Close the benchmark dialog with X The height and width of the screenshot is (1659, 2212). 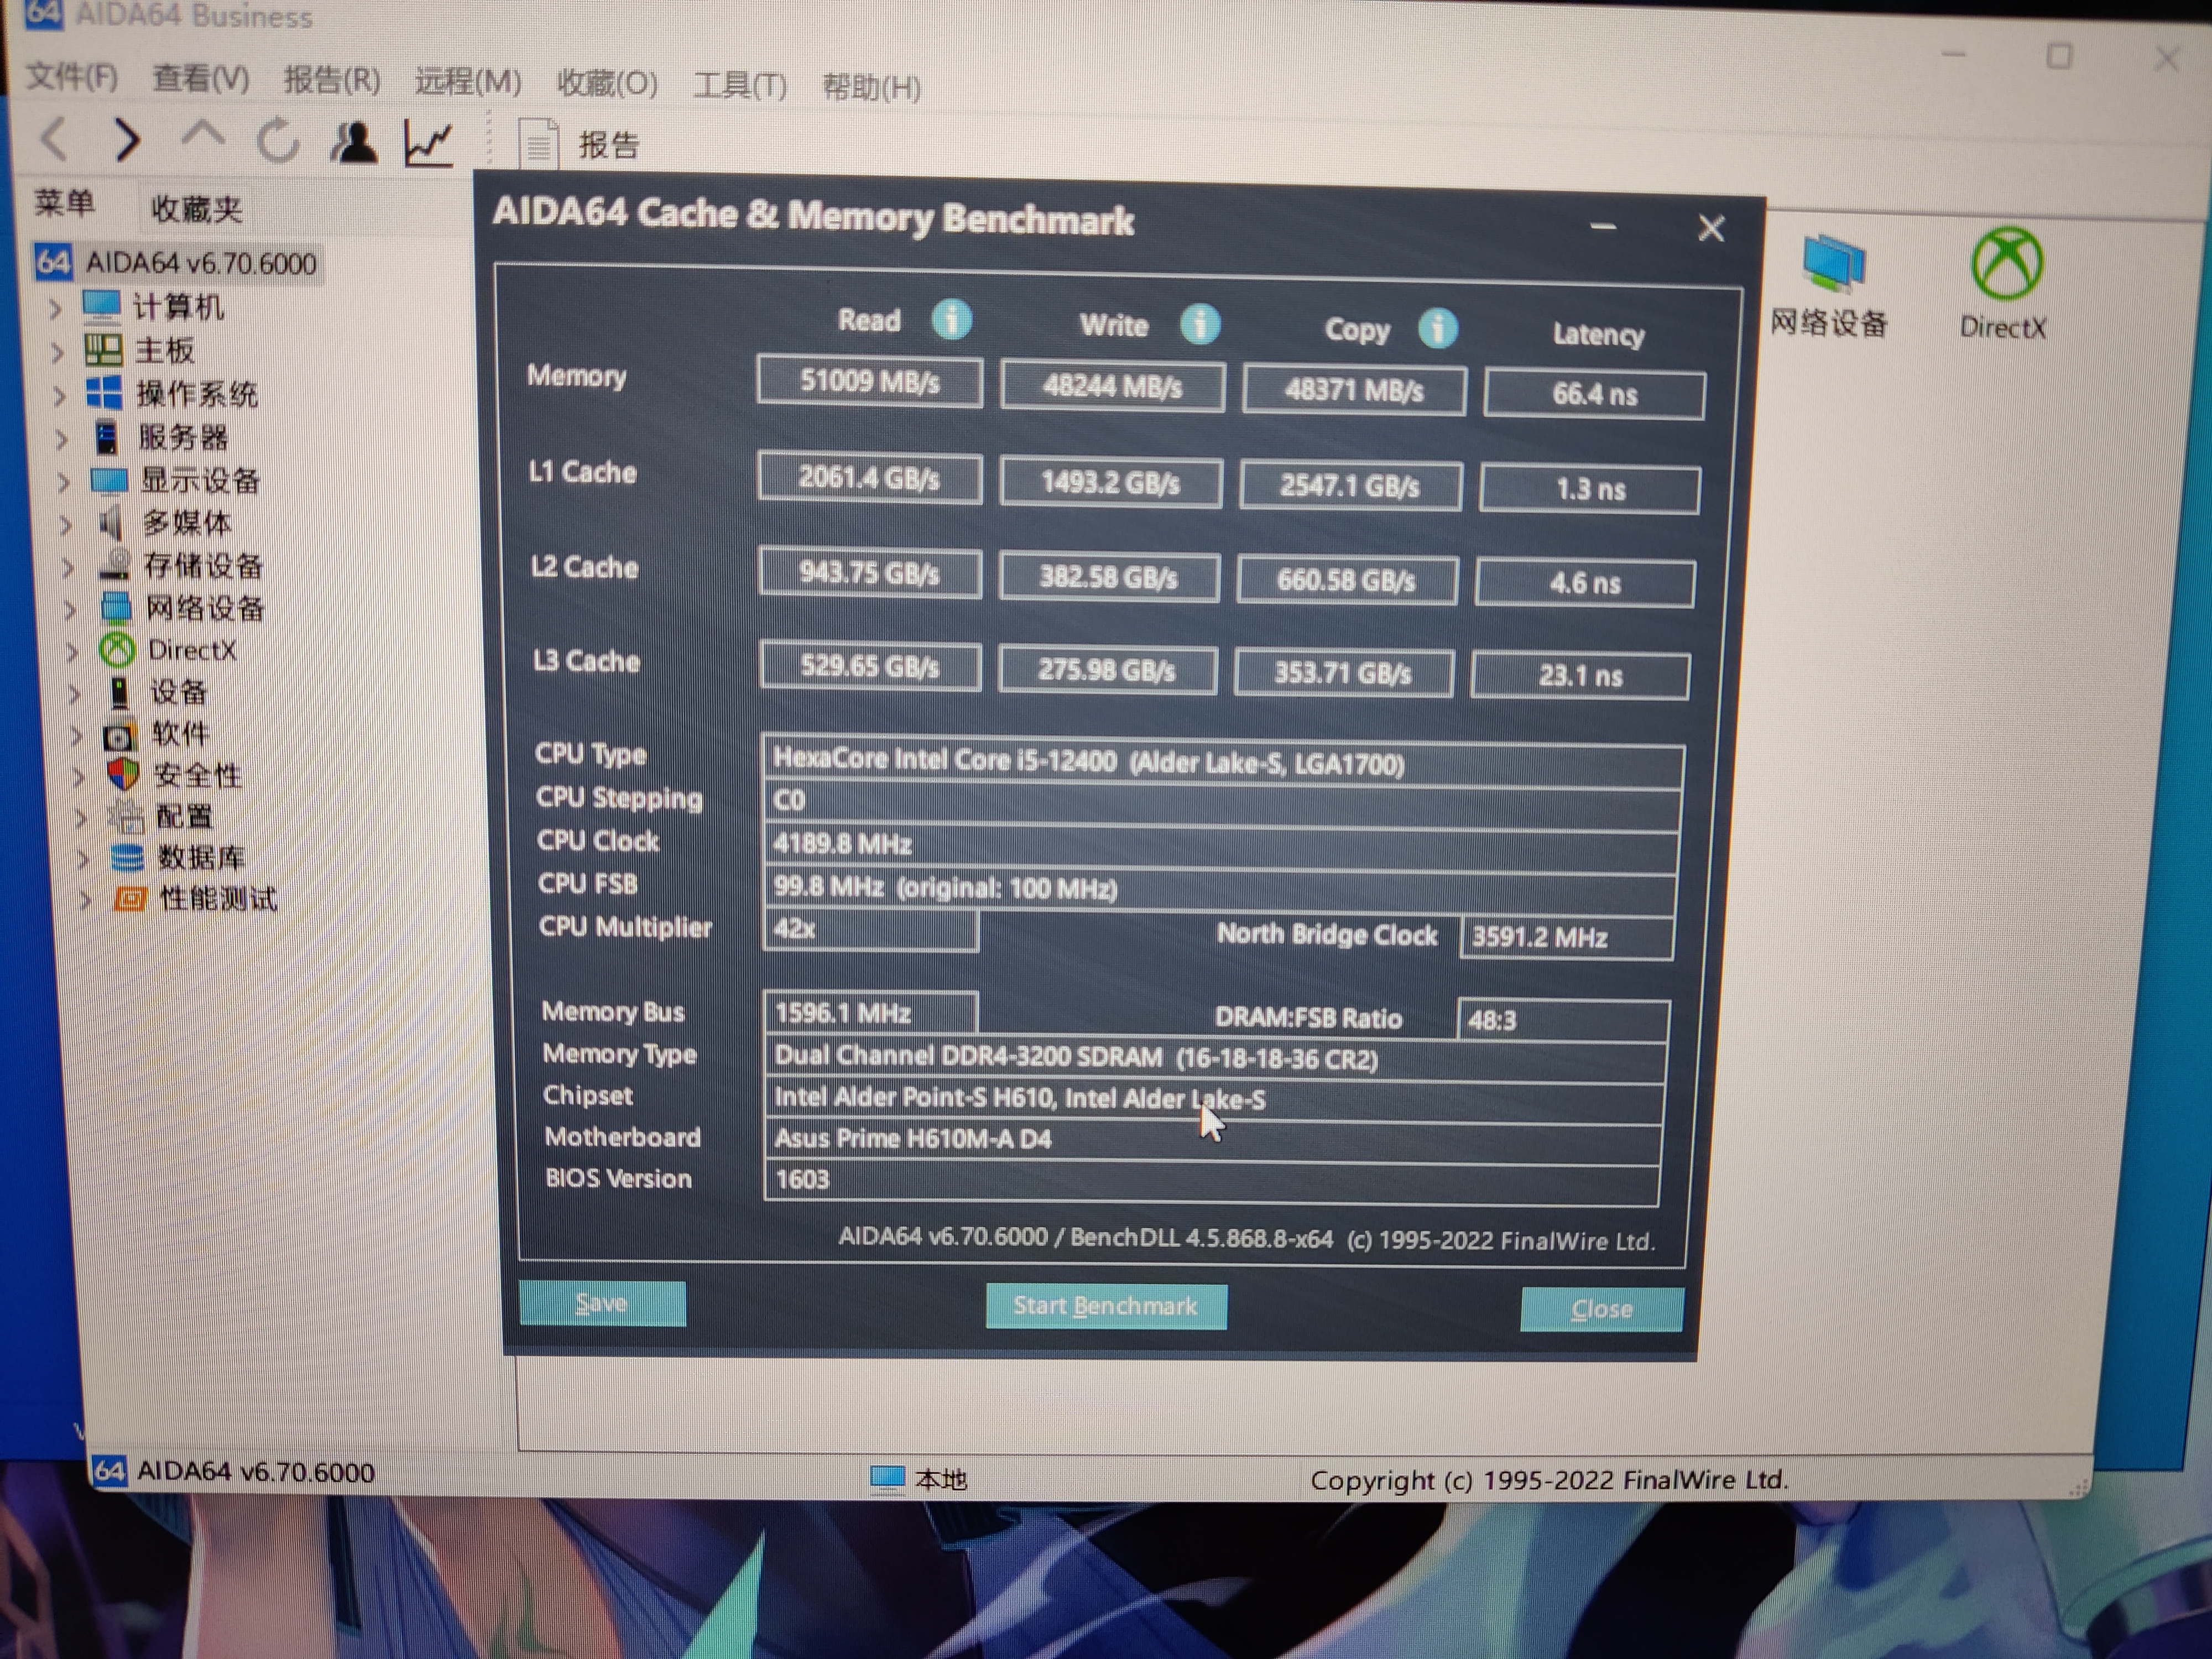[1711, 229]
